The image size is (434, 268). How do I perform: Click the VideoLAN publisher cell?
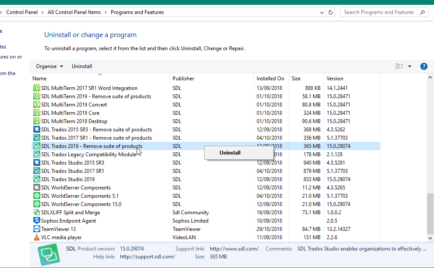click(x=184, y=237)
